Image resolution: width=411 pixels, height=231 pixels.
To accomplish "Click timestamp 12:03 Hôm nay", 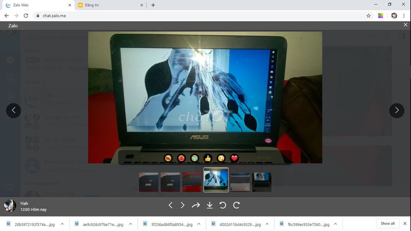I will click(x=34, y=210).
